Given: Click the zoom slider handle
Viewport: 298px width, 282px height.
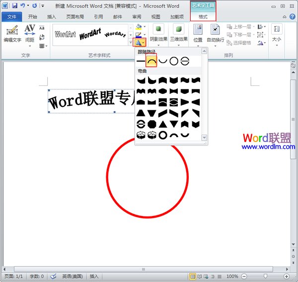Looking at the screenshot, I should [x=265, y=276].
